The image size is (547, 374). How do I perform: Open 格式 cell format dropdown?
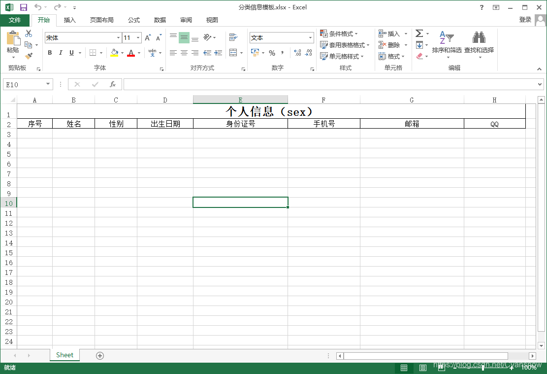(391, 56)
